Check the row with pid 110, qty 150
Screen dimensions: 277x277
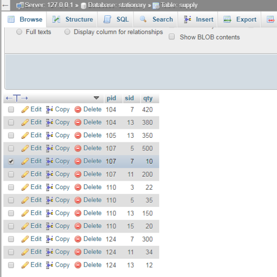coord(11,213)
